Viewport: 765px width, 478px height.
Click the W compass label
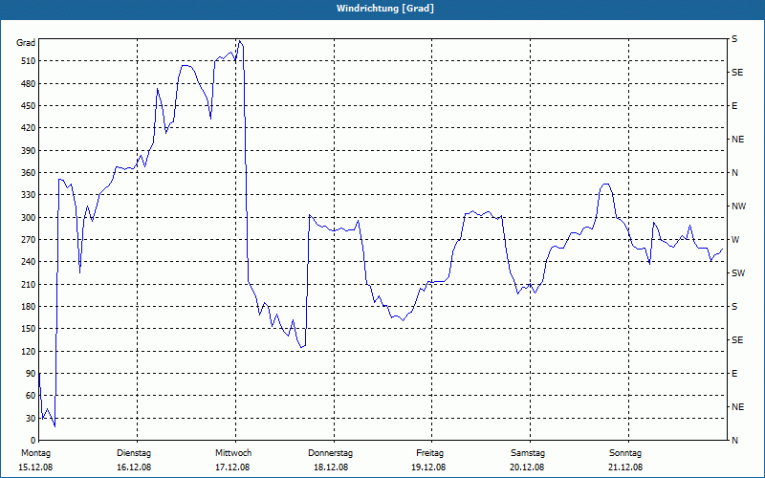click(735, 240)
